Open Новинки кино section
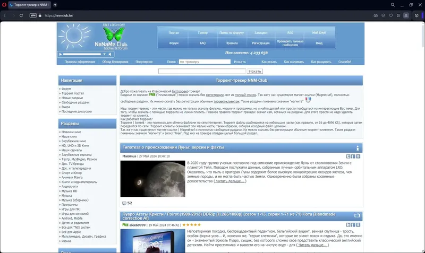 tap(71, 132)
